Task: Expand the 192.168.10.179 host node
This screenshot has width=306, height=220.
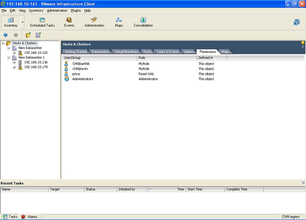Action: point(15,67)
